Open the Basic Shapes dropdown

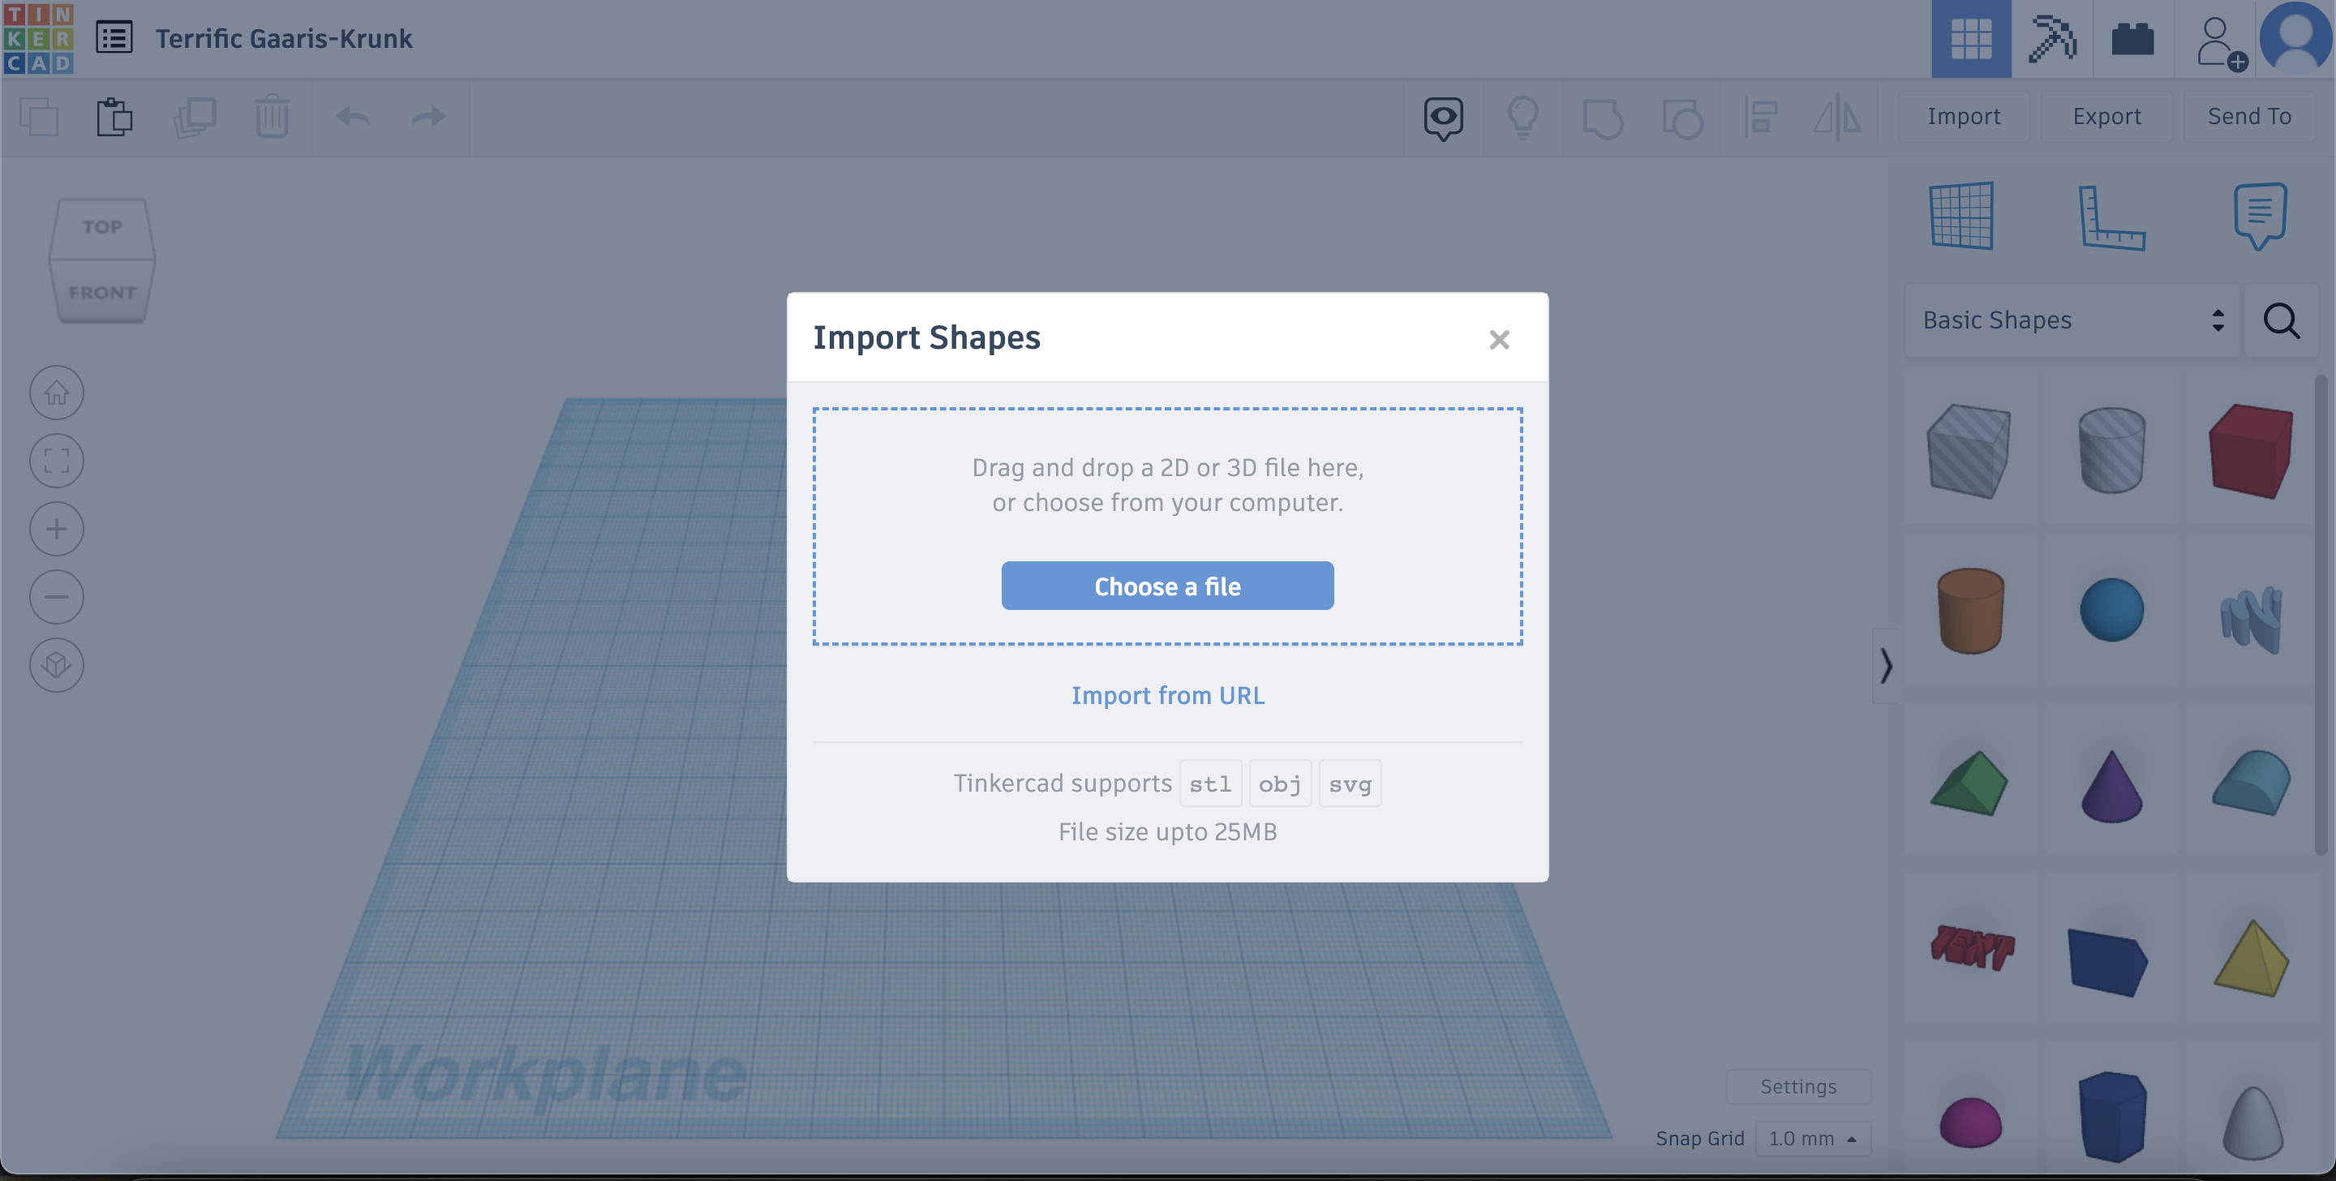click(x=2072, y=320)
